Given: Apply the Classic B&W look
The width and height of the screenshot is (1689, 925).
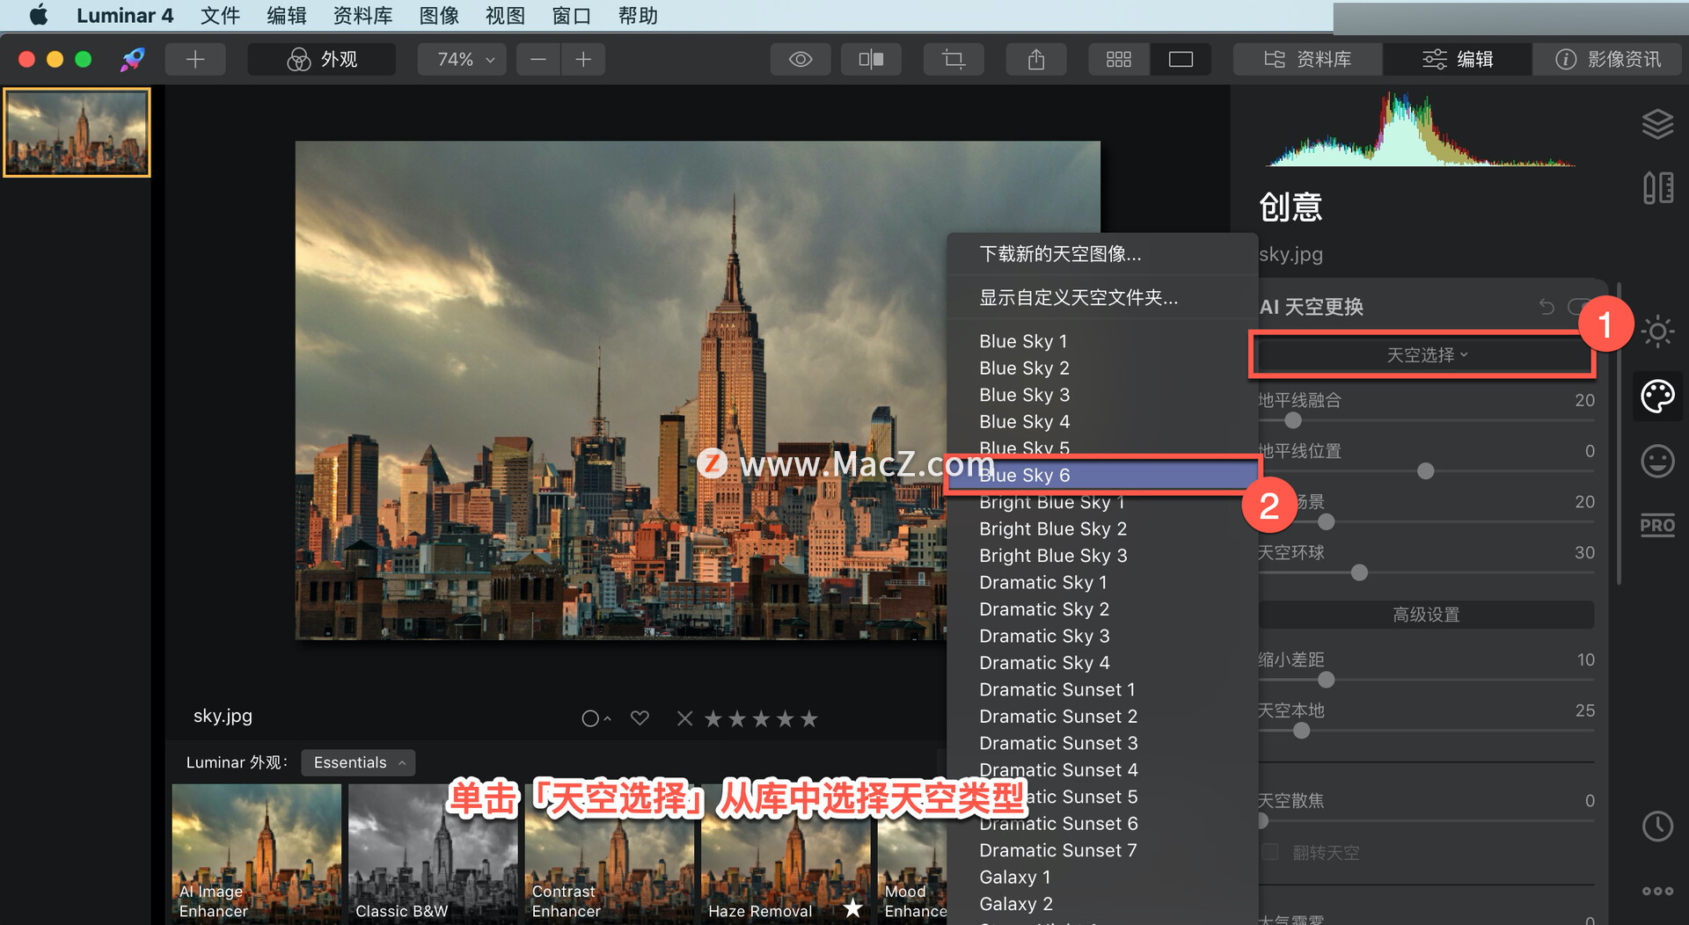Looking at the screenshot, I should tap(433, 853).
